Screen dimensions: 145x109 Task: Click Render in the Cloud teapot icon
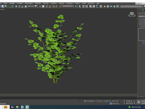click(114, 6)
